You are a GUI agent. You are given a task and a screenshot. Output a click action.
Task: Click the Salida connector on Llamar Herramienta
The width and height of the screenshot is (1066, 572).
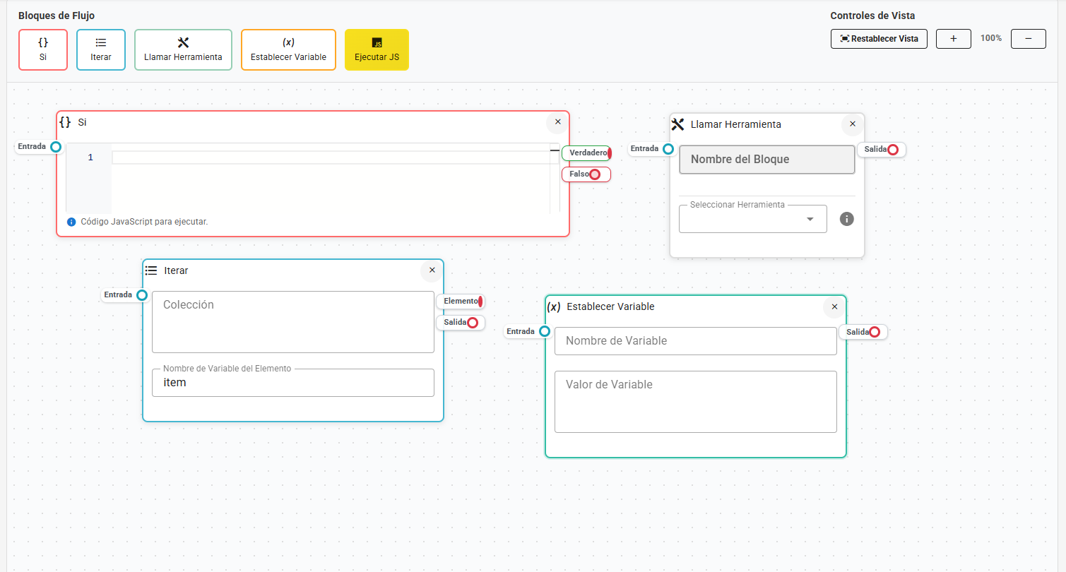point(892,149)
